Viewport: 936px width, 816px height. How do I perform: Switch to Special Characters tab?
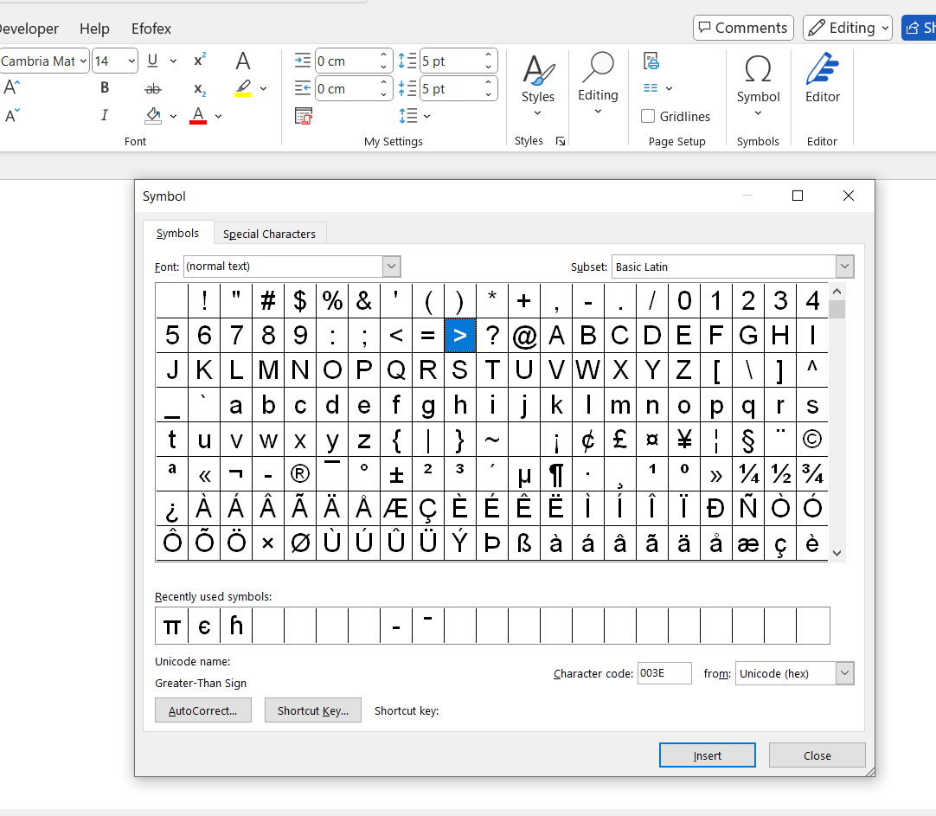[269, 234]
